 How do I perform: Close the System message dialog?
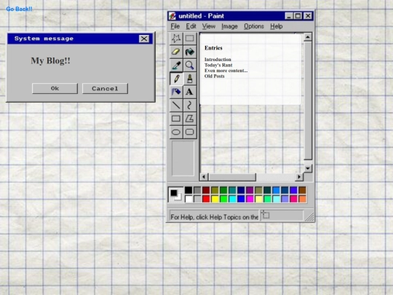pyautogui.click(x=144, y=39)
